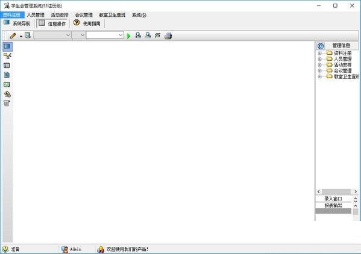Click the document icon in left sidebar

point(7,75)
